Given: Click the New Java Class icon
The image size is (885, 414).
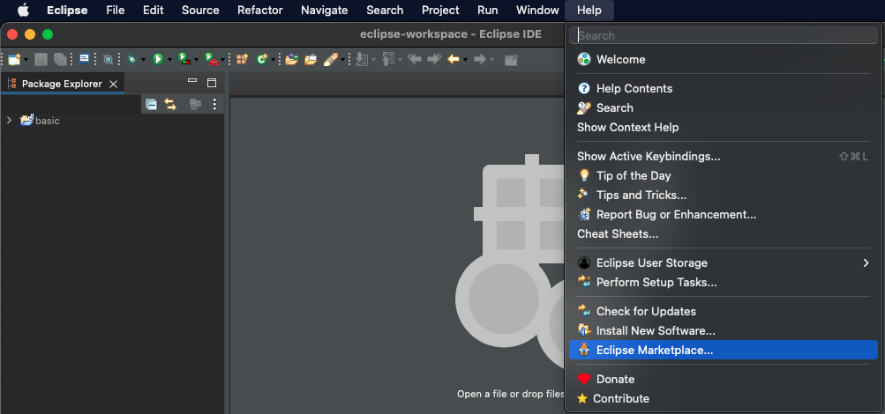Looking at the screenshot, I should point(262,59).
